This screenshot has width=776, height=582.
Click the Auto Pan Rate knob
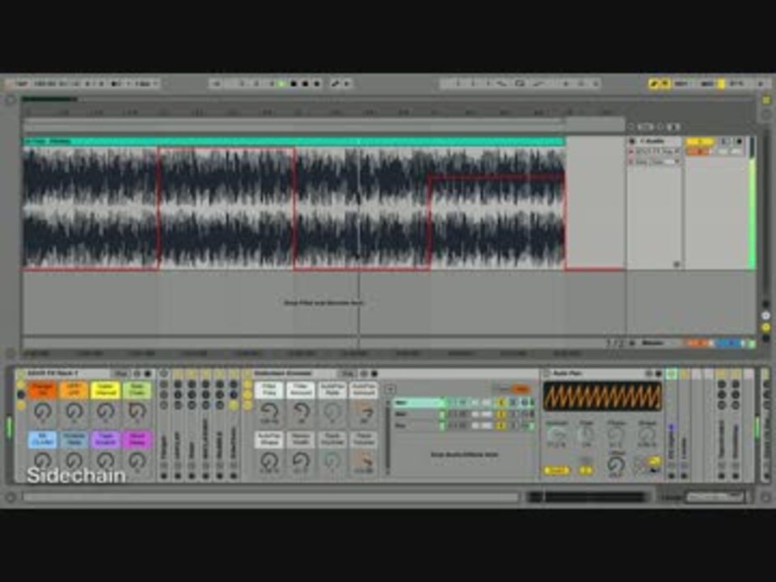(586, 436)
